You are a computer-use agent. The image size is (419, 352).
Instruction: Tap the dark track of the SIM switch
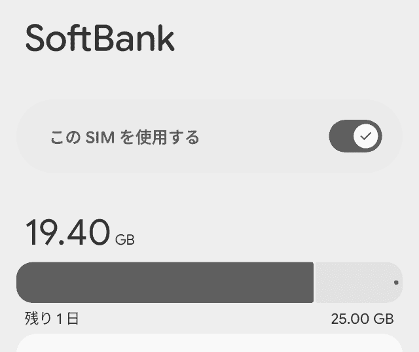coord(341,137)
